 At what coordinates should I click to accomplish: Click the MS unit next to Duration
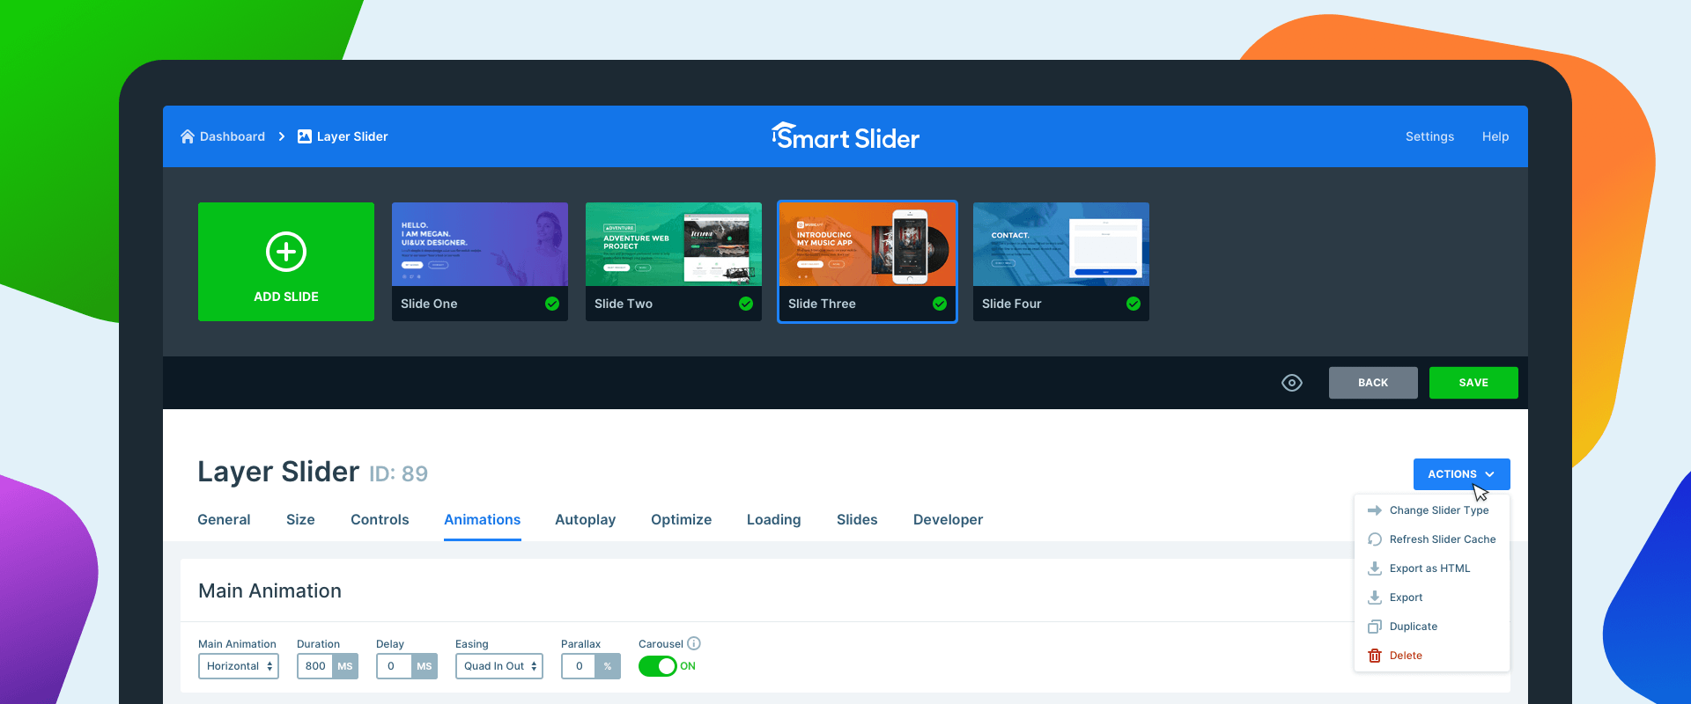coord(345,666)
